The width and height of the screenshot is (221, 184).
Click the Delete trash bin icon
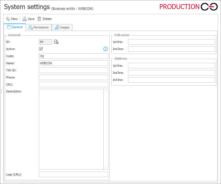[39, 19]
